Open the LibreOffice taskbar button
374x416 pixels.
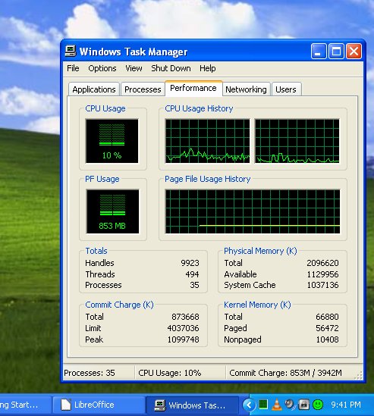click(99, 405)
